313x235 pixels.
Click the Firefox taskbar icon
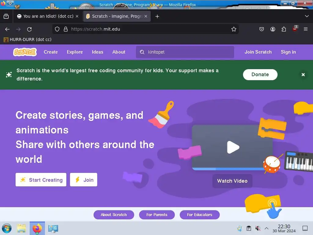pyautogui.click(x=37, y=228)
